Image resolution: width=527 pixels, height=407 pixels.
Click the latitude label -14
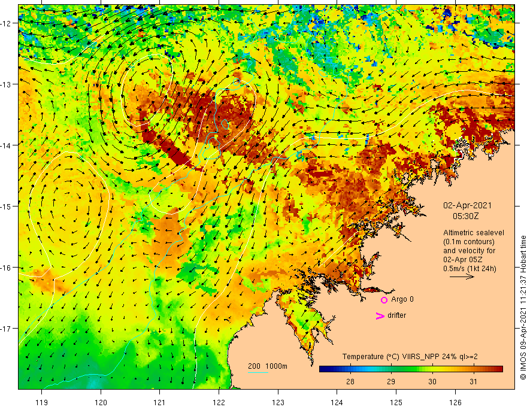6,145
